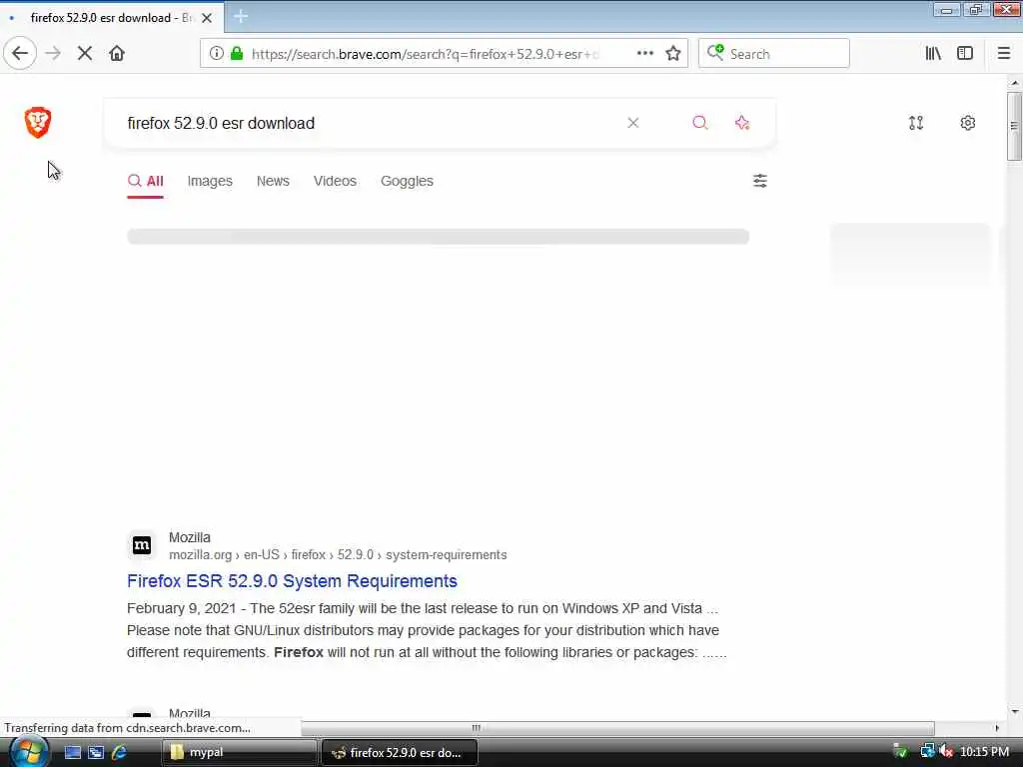Click the scroll right arrow
This screenshot has width=1023, height=767.
point(997,728)
